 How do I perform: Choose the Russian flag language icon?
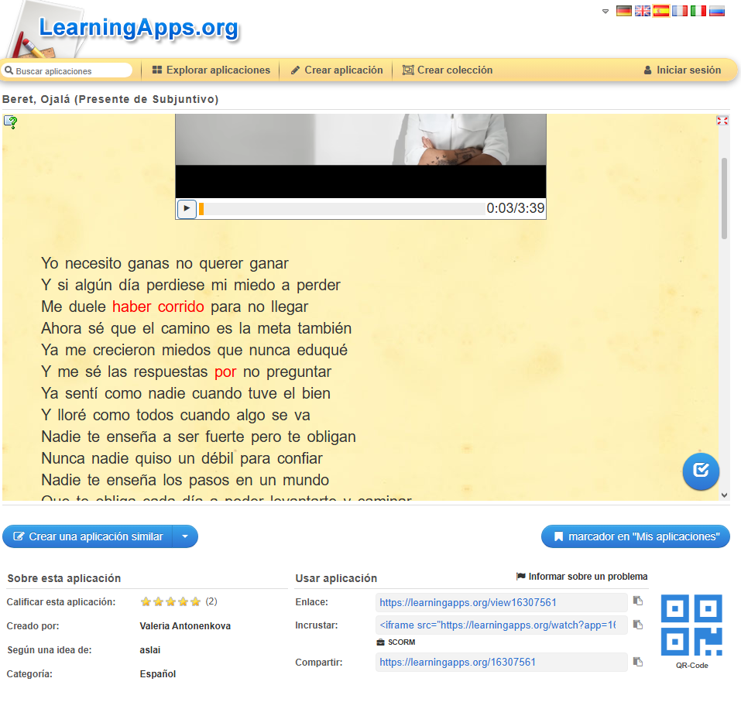tap(717, 11)
